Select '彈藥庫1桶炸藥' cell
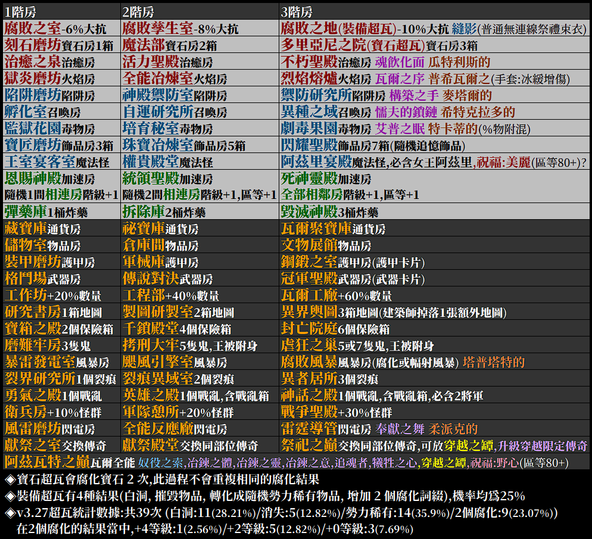This screenshot has height=539, width=592. (61, 211)
